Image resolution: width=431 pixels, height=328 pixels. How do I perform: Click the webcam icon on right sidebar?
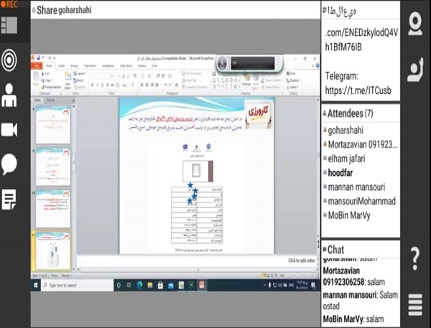point(416,24)
